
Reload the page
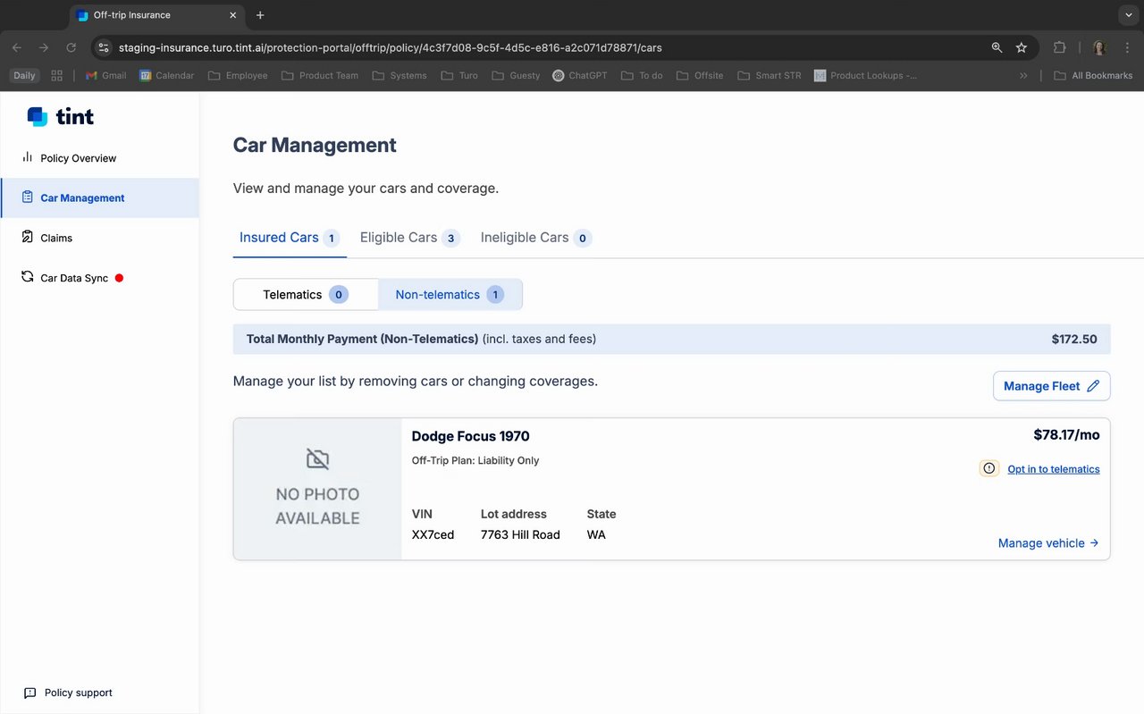coord(71,47)
